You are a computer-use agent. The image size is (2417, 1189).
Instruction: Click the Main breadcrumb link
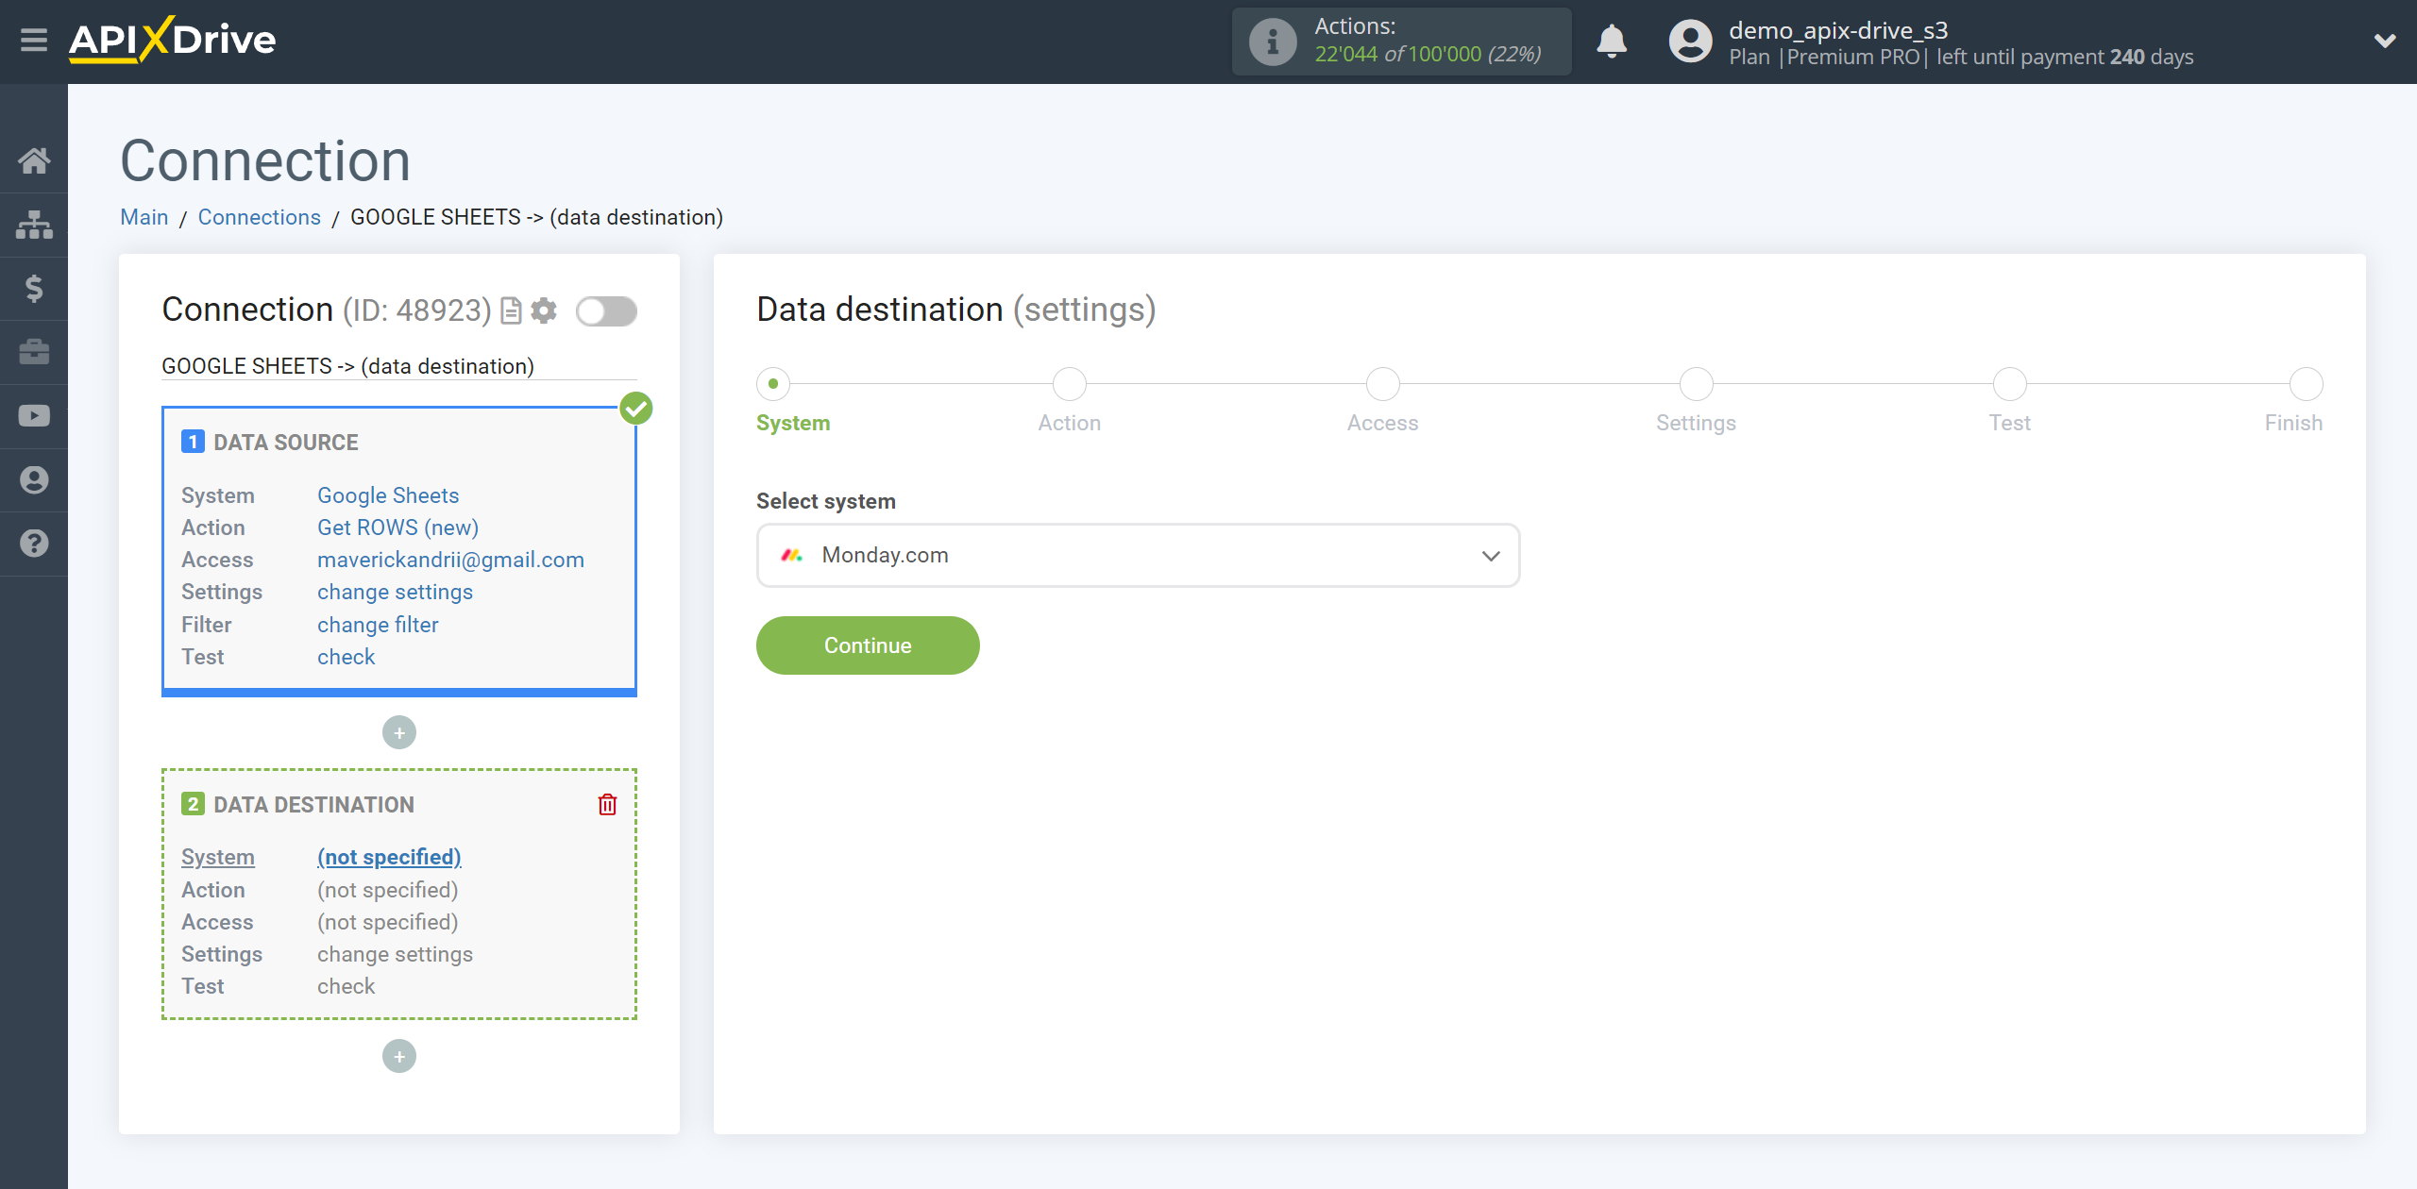pyautogui.click(x=144, y=215)
